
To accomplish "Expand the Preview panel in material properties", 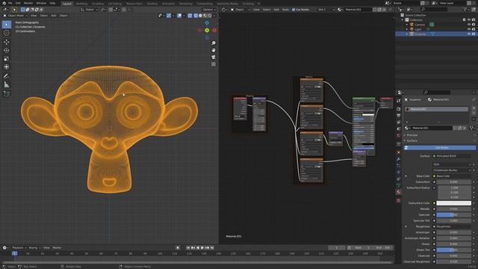I will (412, 135).
